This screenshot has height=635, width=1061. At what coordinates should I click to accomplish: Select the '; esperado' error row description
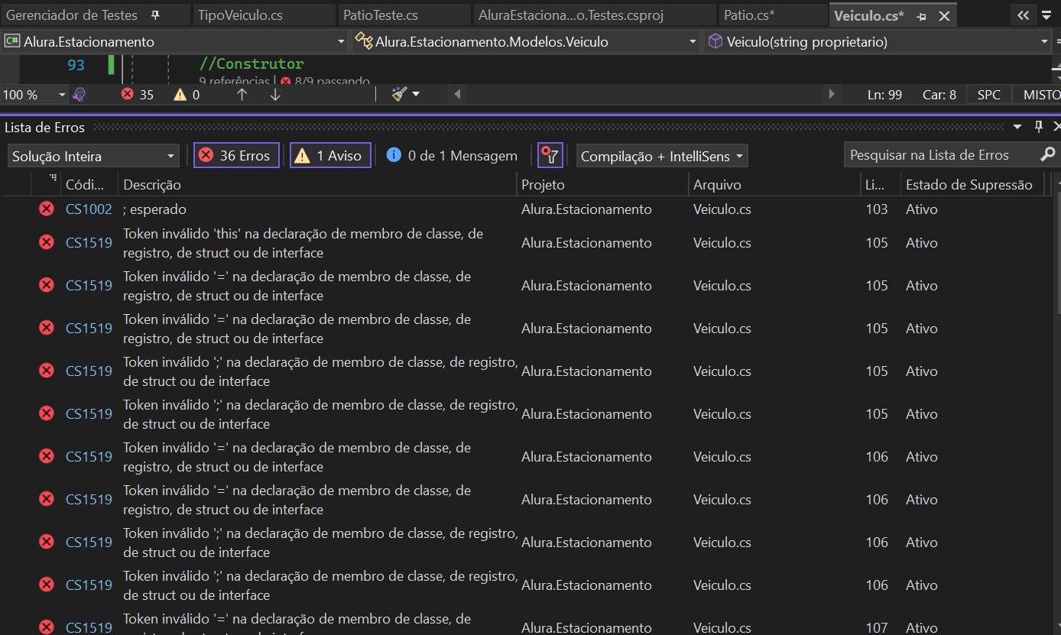[x=154, y=209]
